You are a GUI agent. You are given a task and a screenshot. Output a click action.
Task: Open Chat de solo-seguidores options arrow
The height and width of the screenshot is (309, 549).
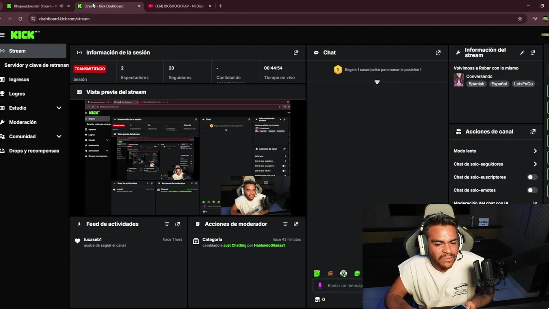535,164
